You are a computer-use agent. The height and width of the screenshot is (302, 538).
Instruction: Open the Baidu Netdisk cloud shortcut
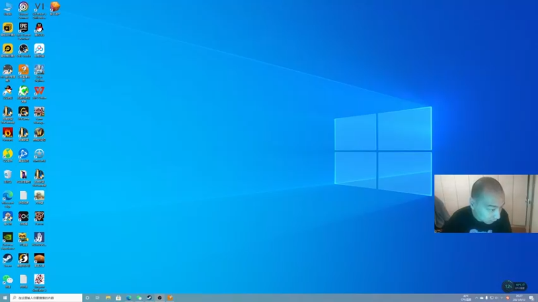39,50
